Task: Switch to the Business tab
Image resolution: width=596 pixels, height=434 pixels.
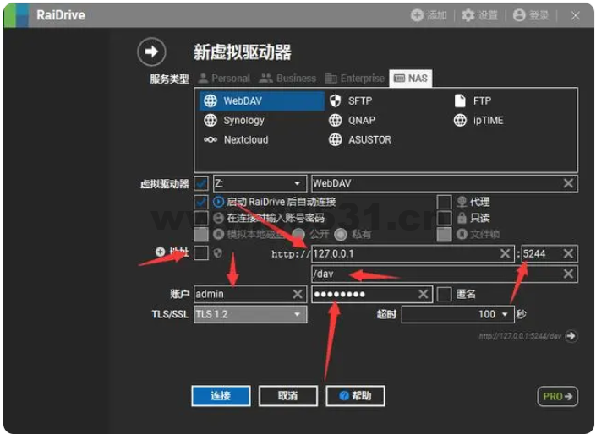Action: click(x=287, y=79)
